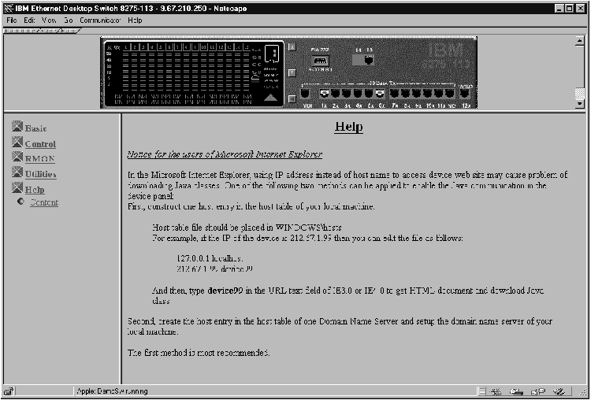
Task: Click the Control section icon in sidebar
Action: (18, 143)
